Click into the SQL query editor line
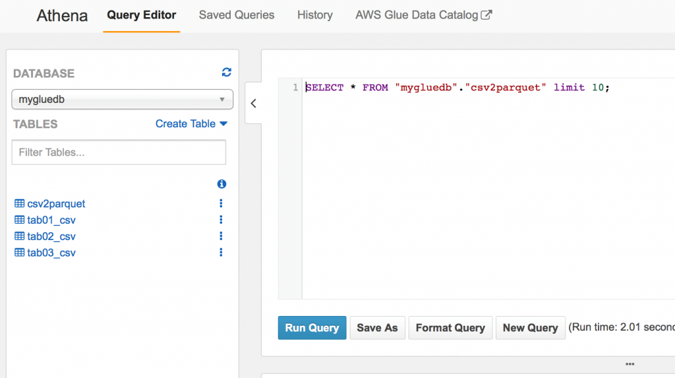The height and width of the screenshot is (378, 675). click(x=457, y=88)
